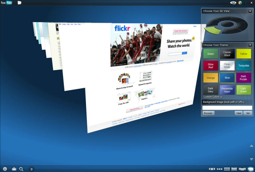Apply the Light Green theme
Viewport: 255px width, 172px height.
coord(244,90)
